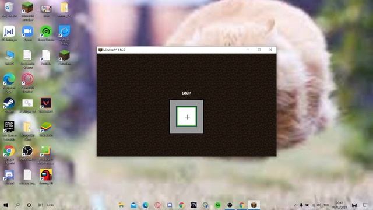
Task: Launch the Opera GX desktop shortcut
Action: point(27,79)
